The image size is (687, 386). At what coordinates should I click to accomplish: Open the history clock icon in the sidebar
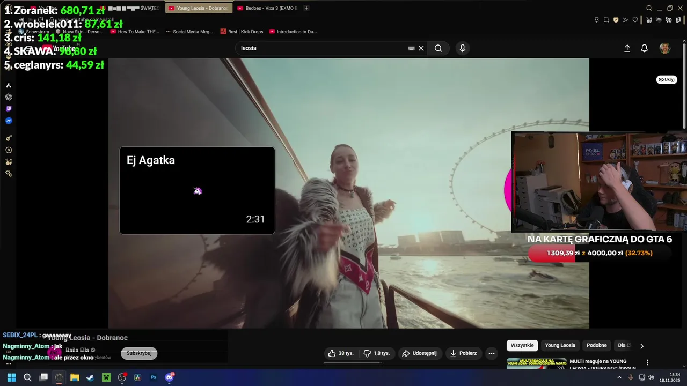pyautogui.click(x=9, y=150)
